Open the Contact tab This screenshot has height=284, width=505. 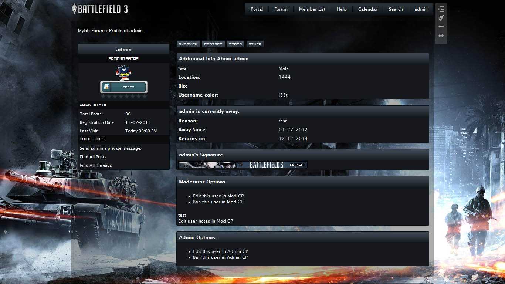213,44
